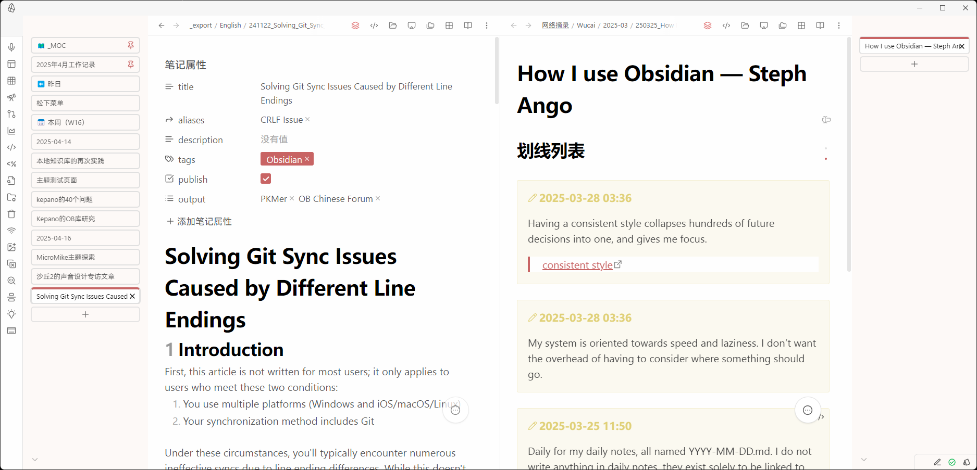Click the telescope icon in left ribbon
The image size is (977, 470).
coord(11,97)
